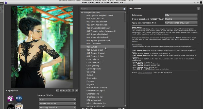Screen dimensions: 203x109
Task: Select 010 Smooth [anisotropic] filter
Action: pos(98,28)
